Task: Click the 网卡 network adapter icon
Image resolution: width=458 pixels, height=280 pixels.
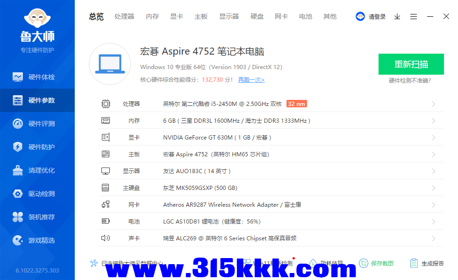Action: point(106,204)
